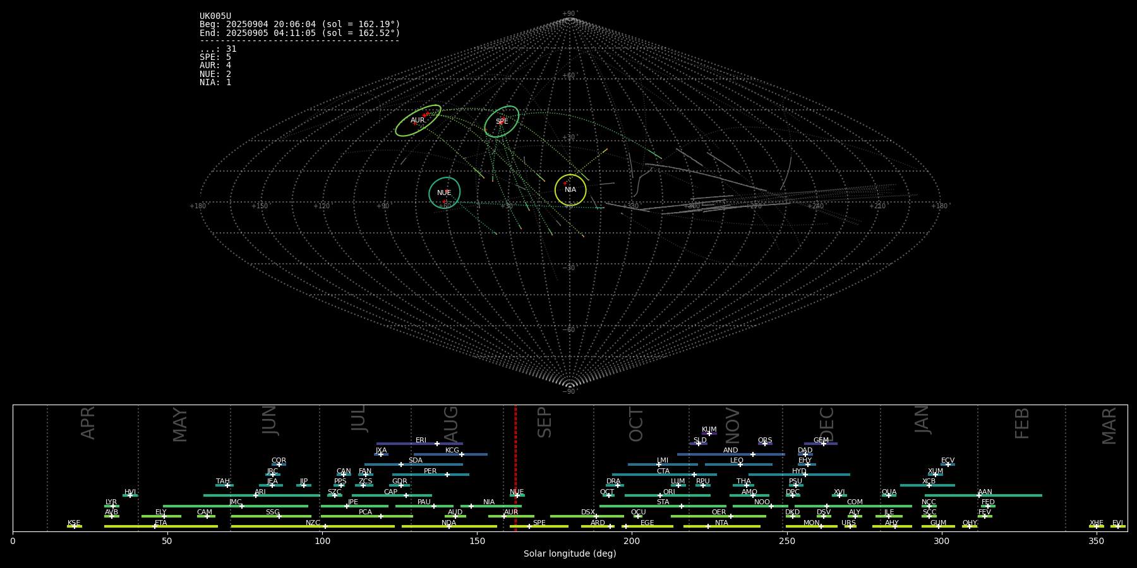This screenshot has height=568, width=1137.
Task: Click the red dashed current-date line in timeline
Action: [x=515, y=468]
